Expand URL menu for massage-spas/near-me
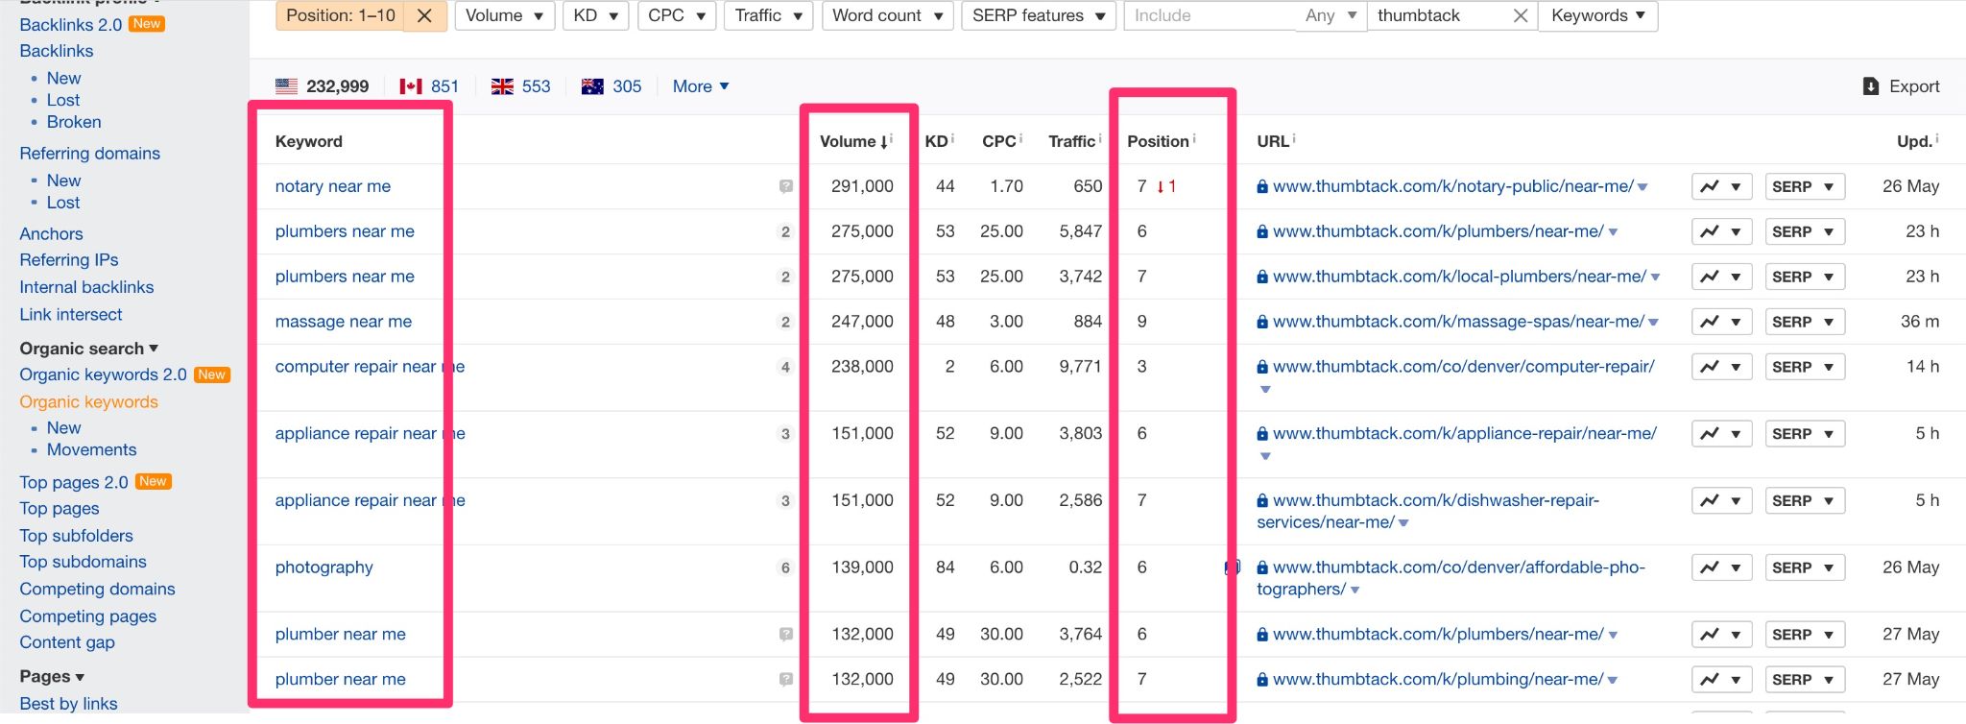This screenshot has height=724, width=1966. point(1653,323)
